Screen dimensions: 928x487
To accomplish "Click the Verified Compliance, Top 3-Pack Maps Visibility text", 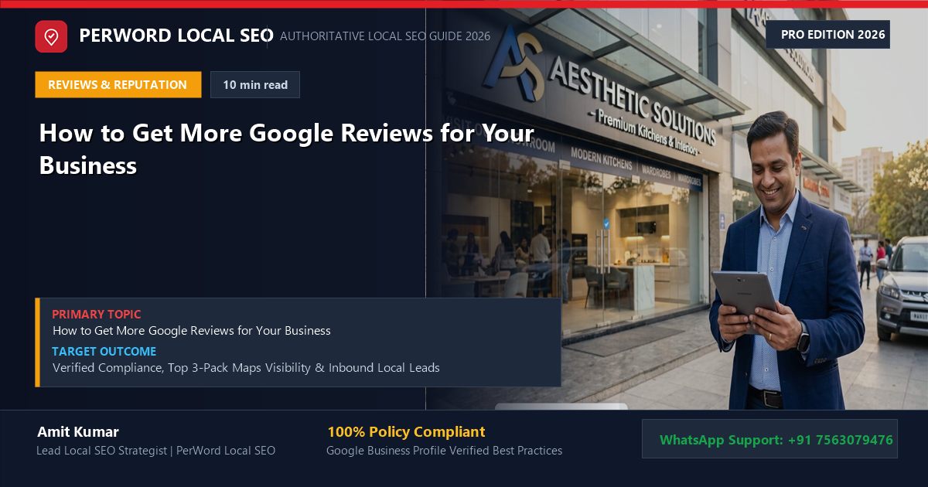I will 246,368.
